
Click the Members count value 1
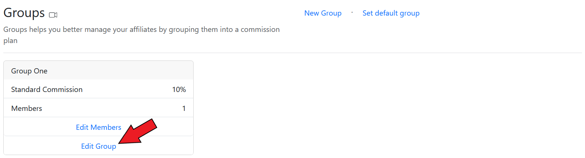[x=184, y=108]
